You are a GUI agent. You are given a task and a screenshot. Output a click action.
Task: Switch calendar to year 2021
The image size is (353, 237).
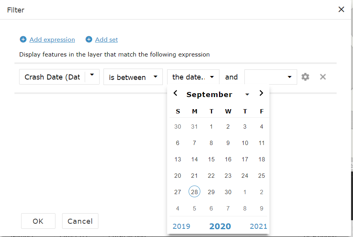pos(259,226)
